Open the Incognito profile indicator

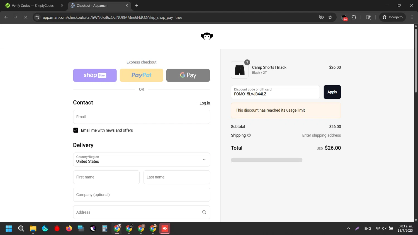[x=392, y=17]
